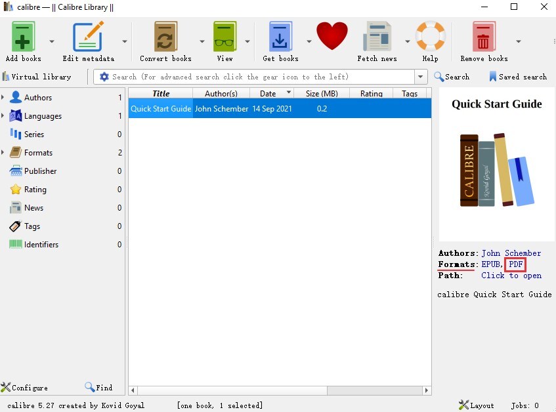Screen dimensions: 556x412
Task: Click the Jobs: 0 indicator
Action: (x=524, y=405)
